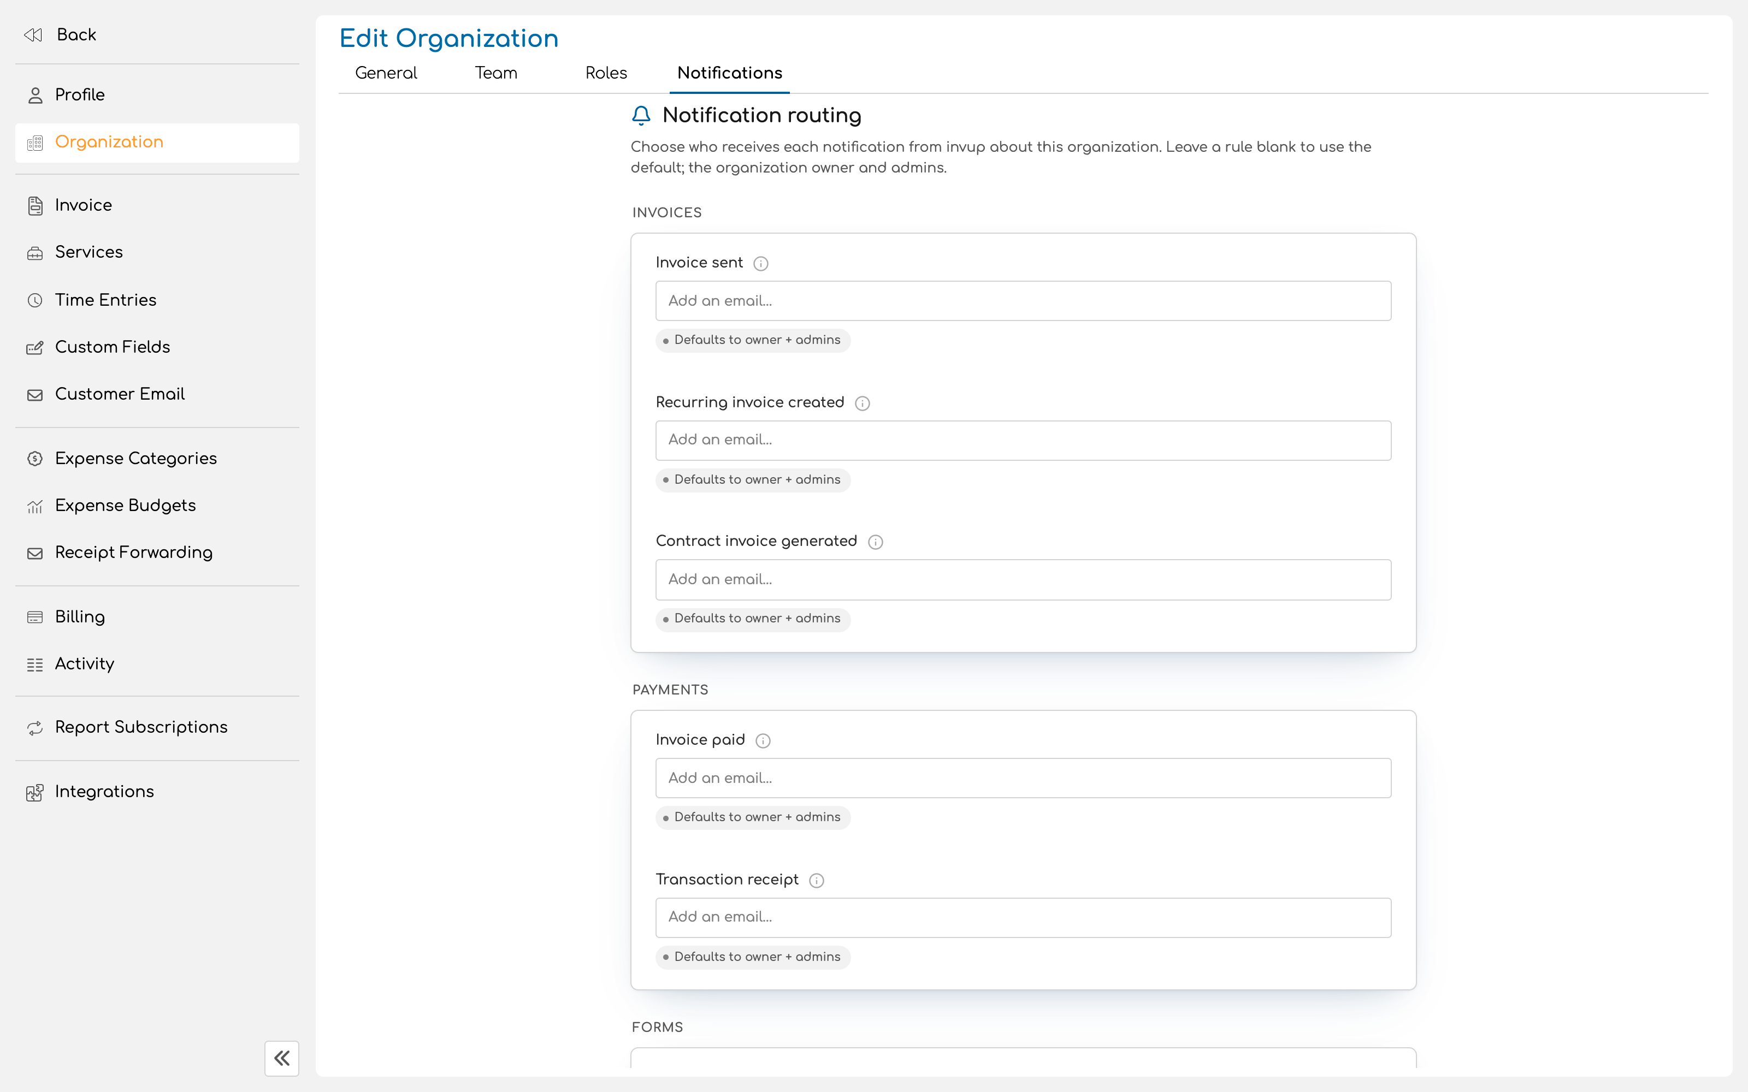Click the INVOICES section label
The width and height of the screenshot is (1748, 1092).
pos(666,213)
